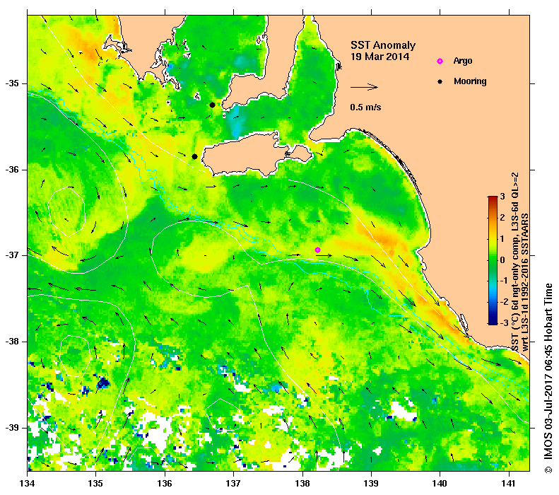The image size is (559, 495).
Task: Click the 'SST (°C) 6d ngt-only comp' caption
Action: (x=515, y=262)
